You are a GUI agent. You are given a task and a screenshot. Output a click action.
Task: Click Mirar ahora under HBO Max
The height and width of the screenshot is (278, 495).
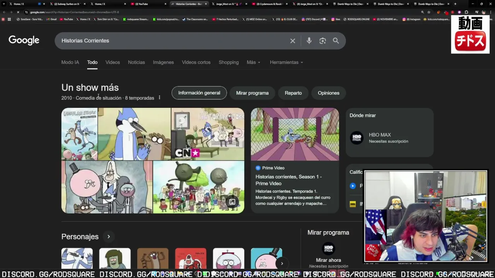(328, 260)
